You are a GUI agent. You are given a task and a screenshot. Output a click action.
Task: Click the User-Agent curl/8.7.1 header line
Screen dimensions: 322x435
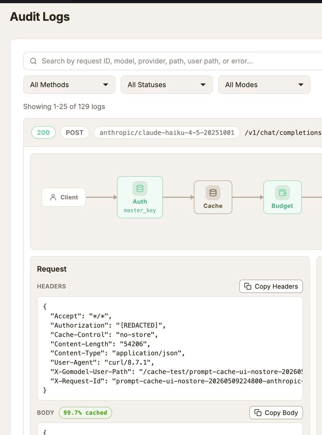pyautogui.click(x=102, y=362)
